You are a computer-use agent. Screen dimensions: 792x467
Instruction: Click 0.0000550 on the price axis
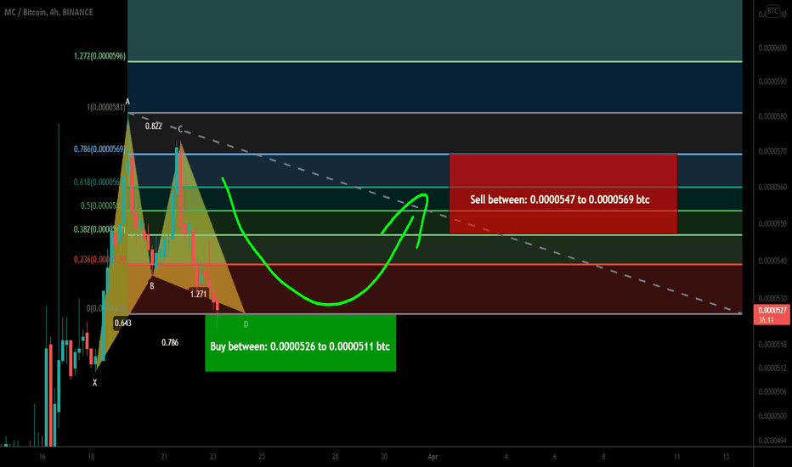point(772,223)
